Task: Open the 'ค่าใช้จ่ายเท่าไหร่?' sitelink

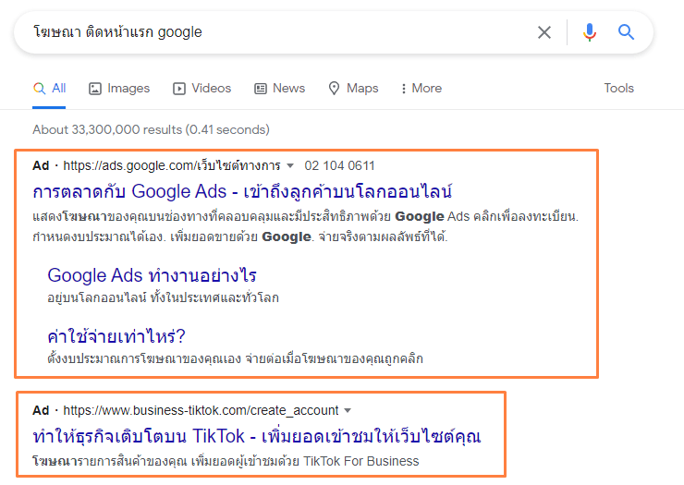Action: pos(116,336)
